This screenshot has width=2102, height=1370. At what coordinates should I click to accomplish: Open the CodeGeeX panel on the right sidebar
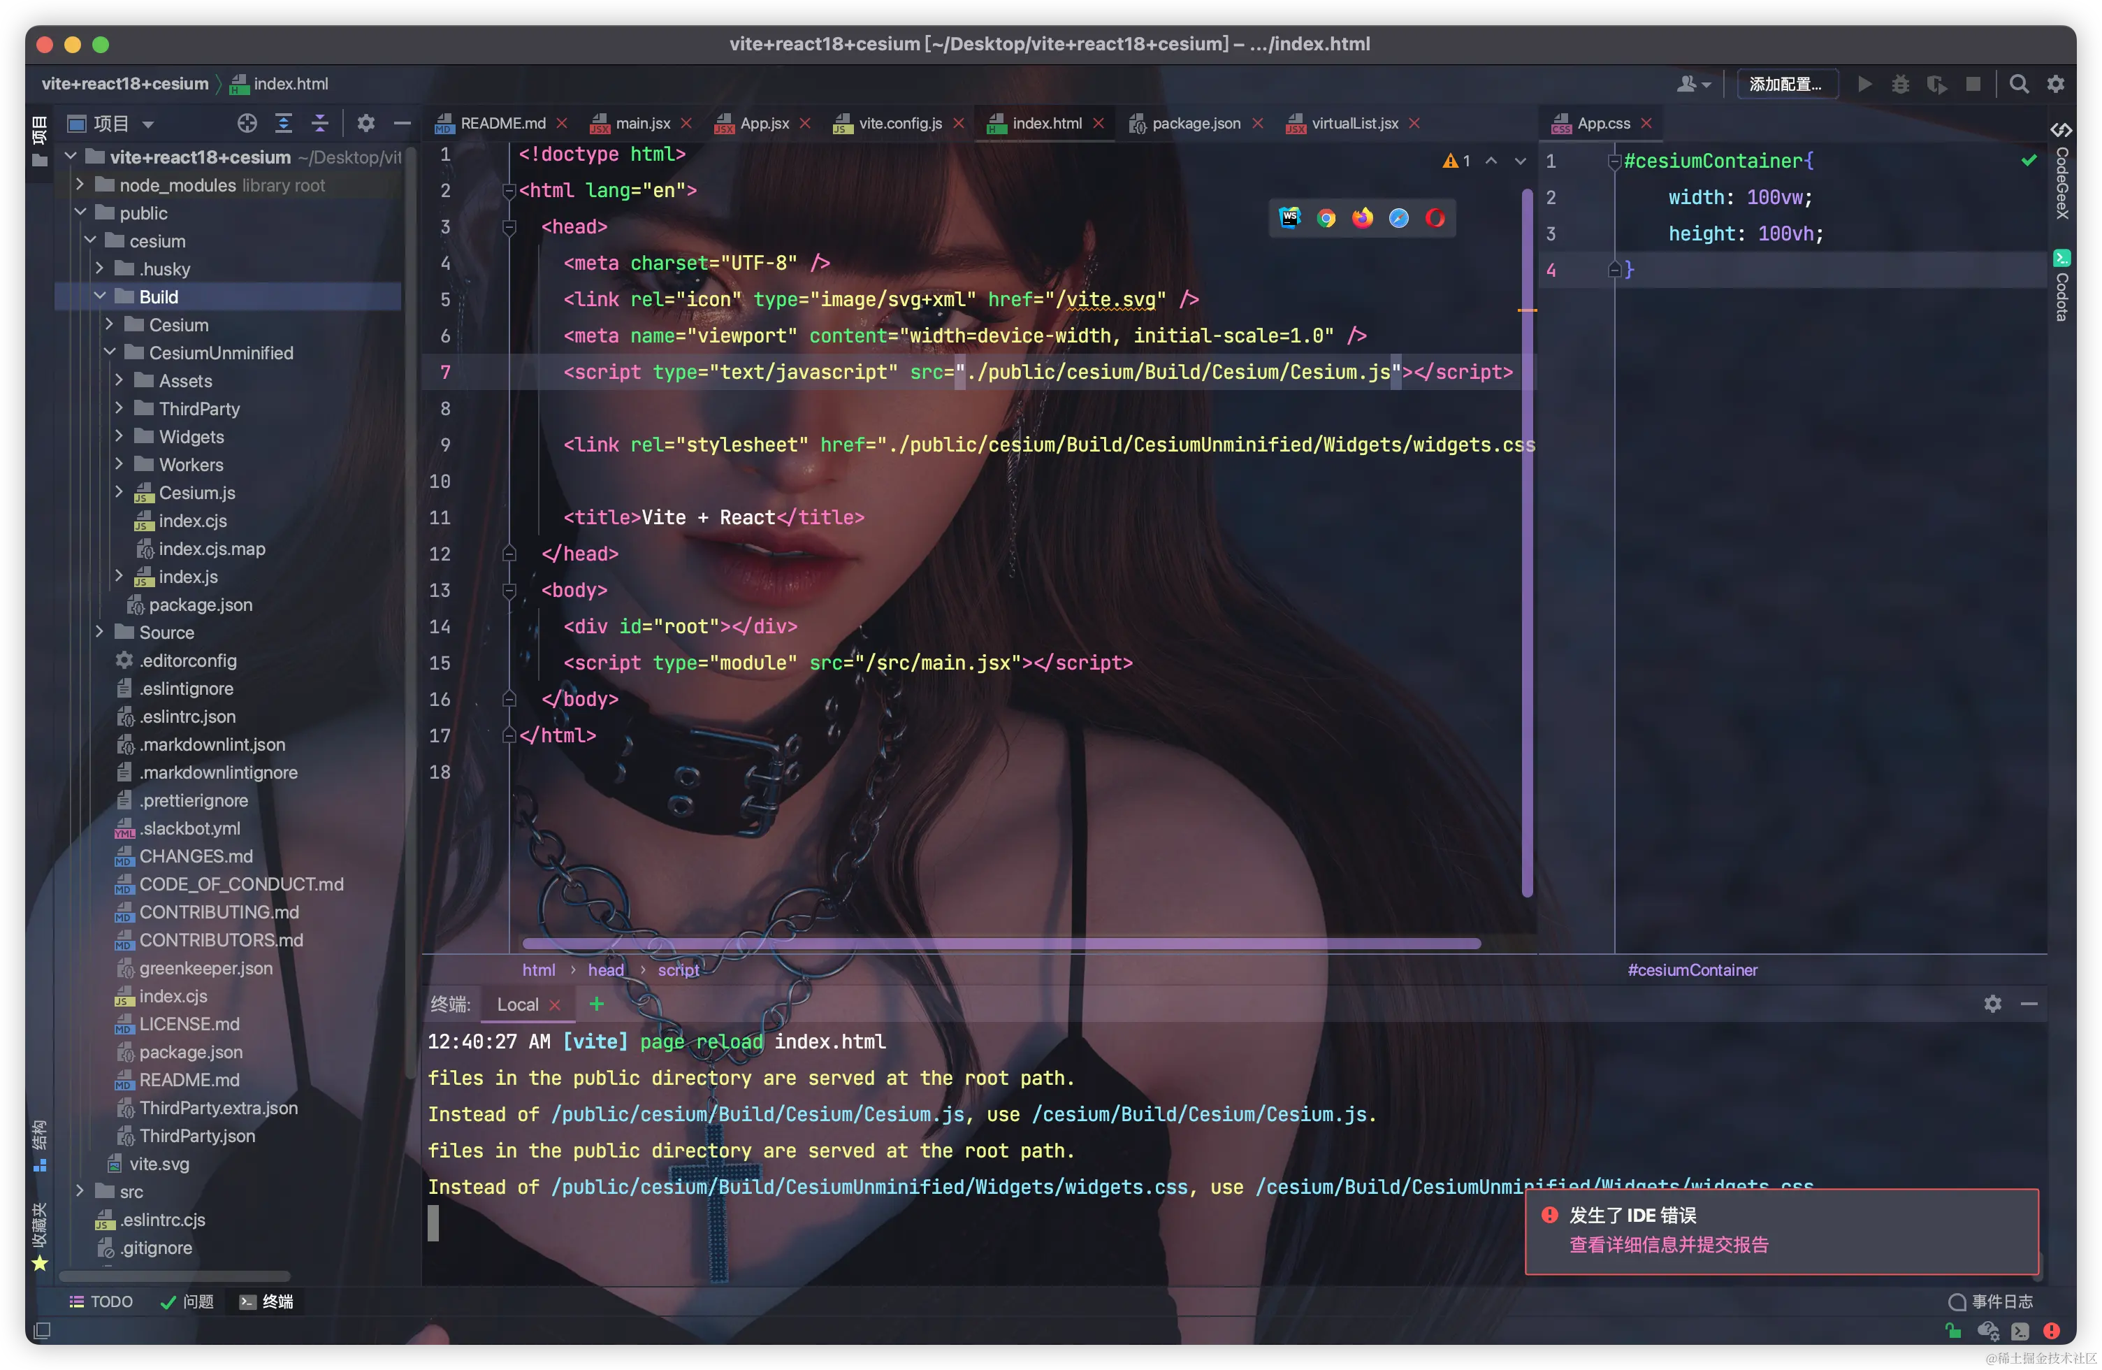[2063, 181]
